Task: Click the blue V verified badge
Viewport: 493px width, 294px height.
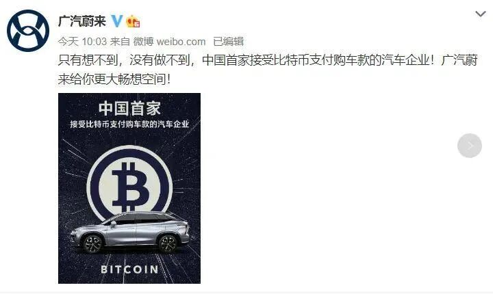Action: pos(117,21)
